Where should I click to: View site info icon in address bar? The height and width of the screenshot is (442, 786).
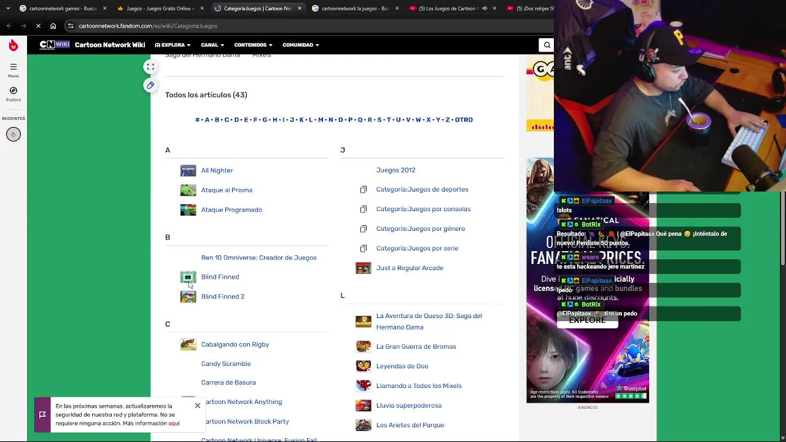[71, 26]
